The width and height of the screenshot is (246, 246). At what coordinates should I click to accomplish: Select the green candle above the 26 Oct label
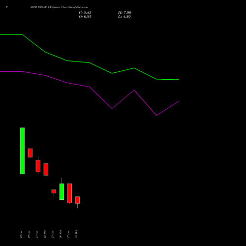point(61,191)
